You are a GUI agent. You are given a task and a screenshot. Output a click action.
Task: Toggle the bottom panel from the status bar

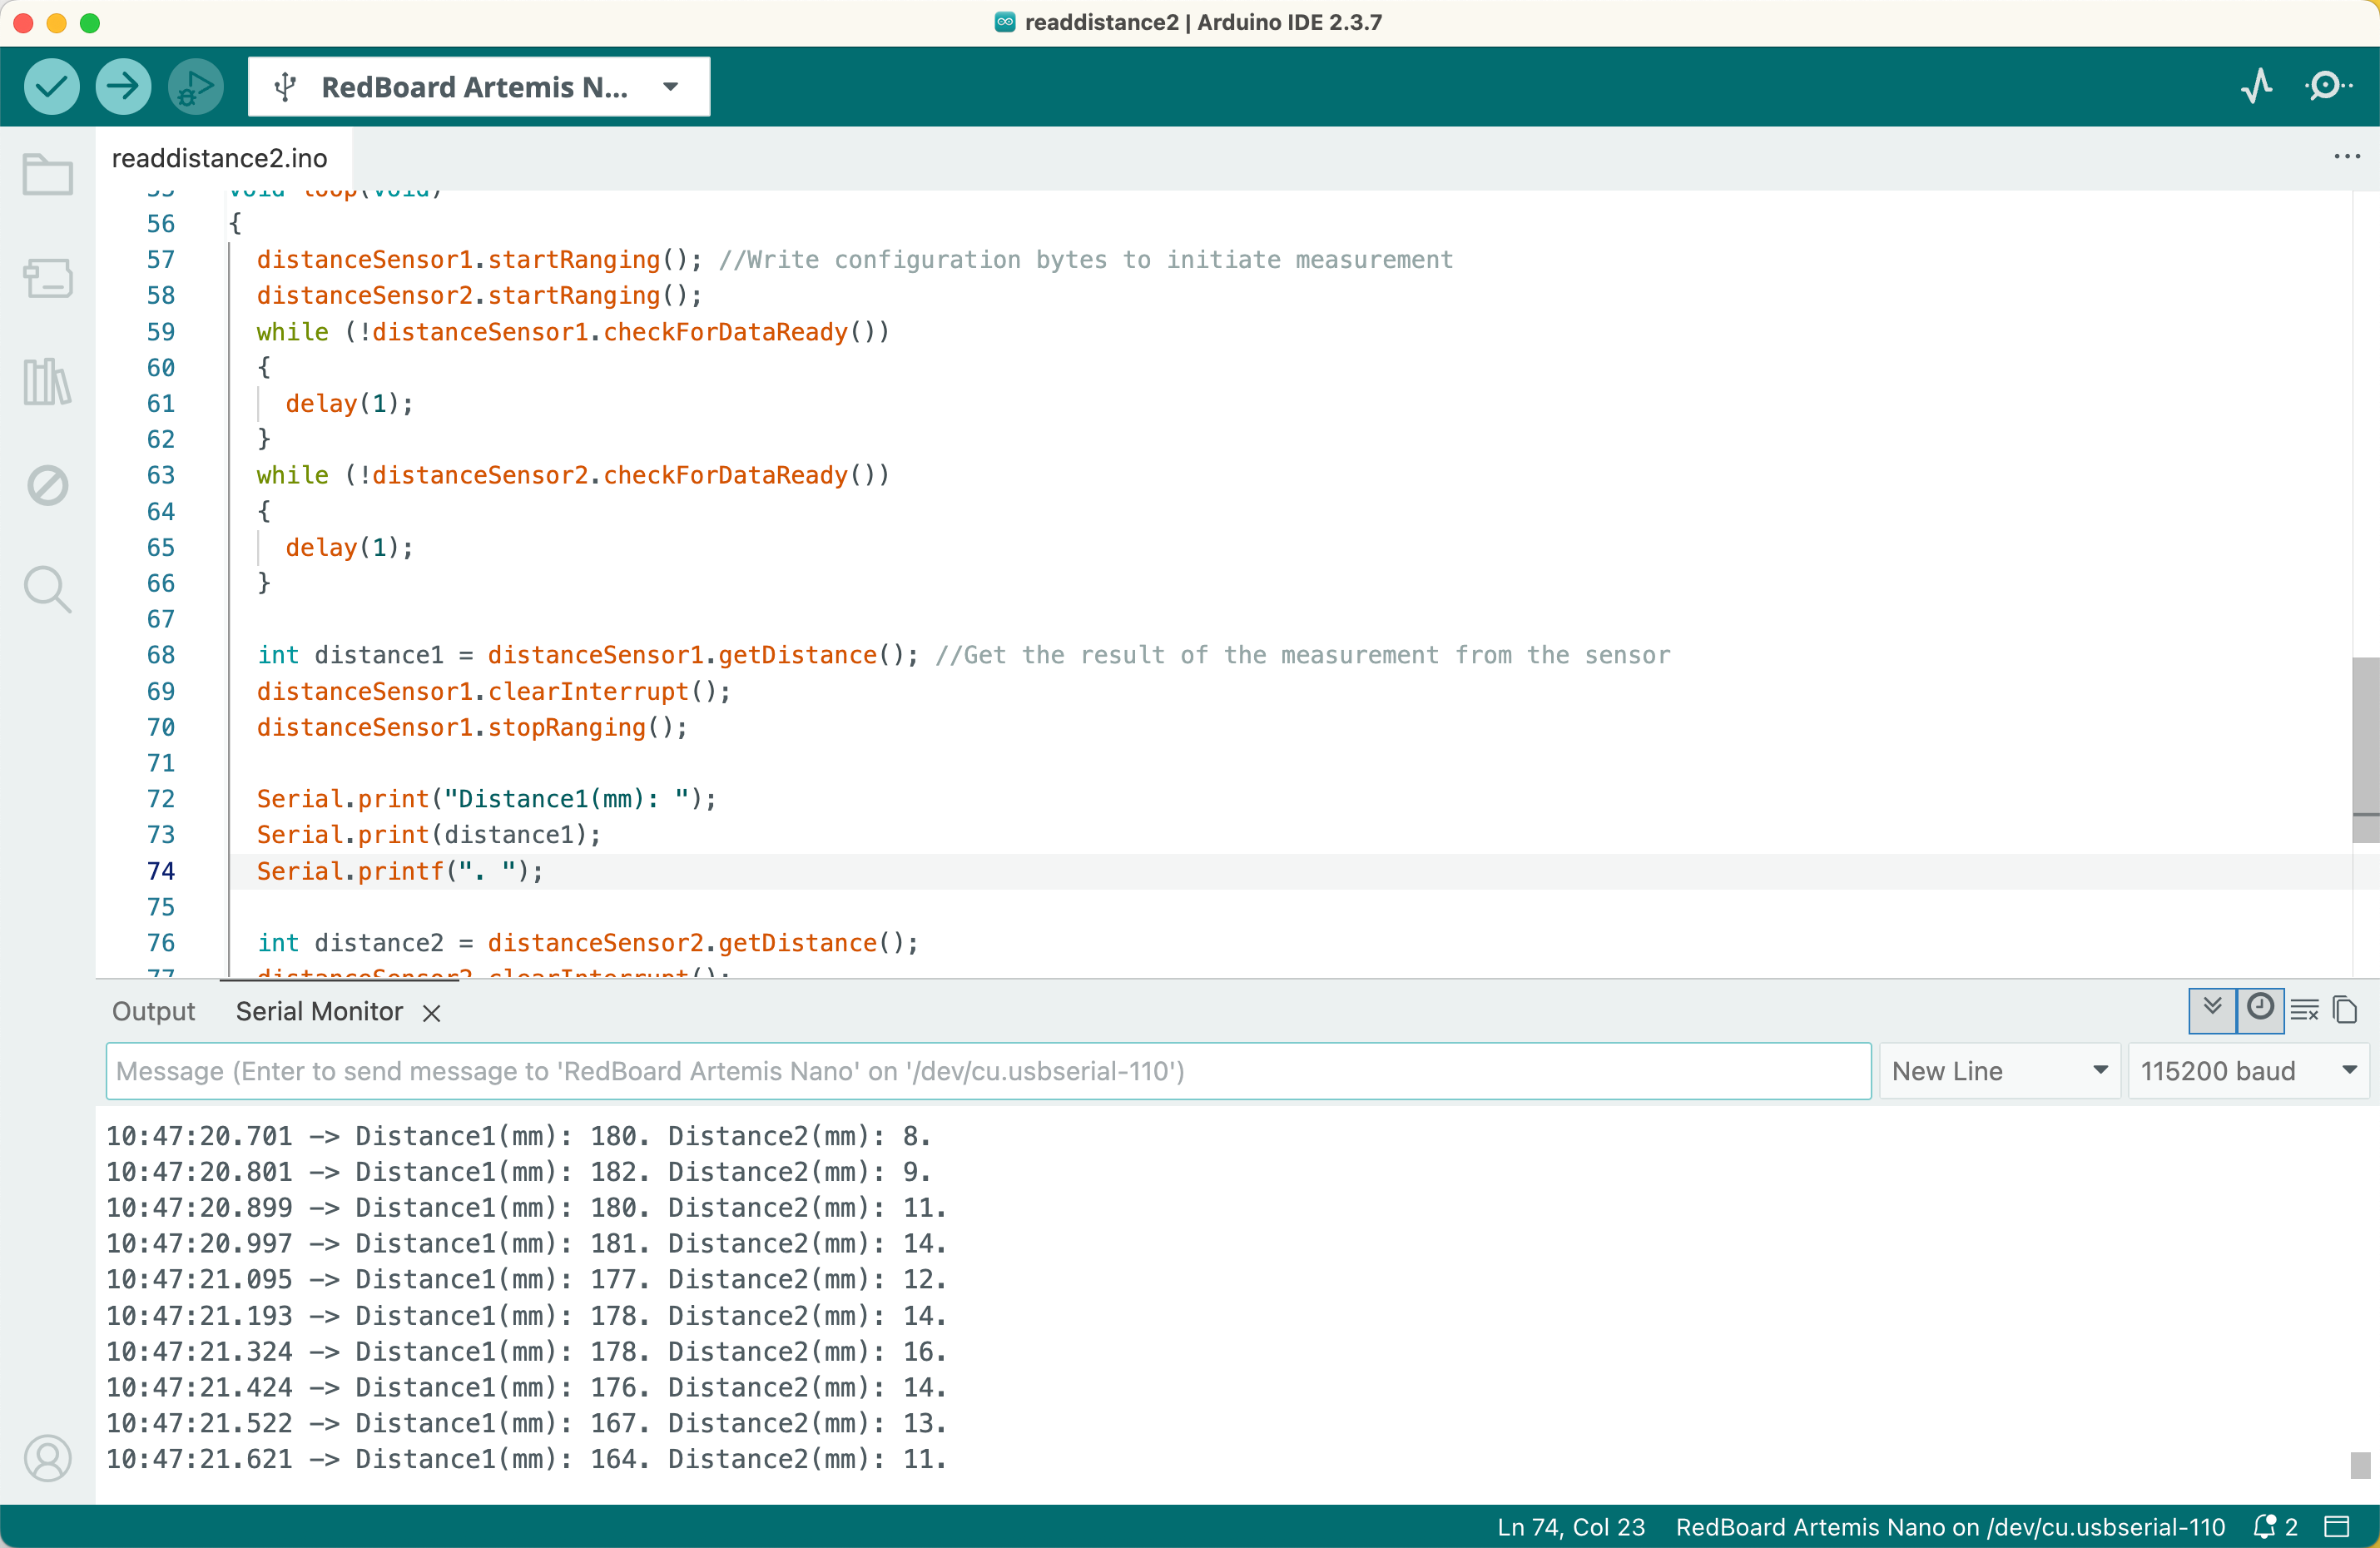(x=2337, y=1527)
